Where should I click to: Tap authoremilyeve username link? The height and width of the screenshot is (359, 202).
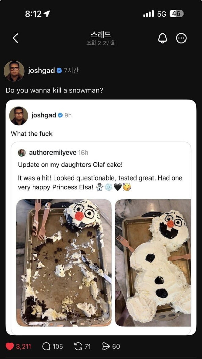pyautogui.click(x=53, y=153)
